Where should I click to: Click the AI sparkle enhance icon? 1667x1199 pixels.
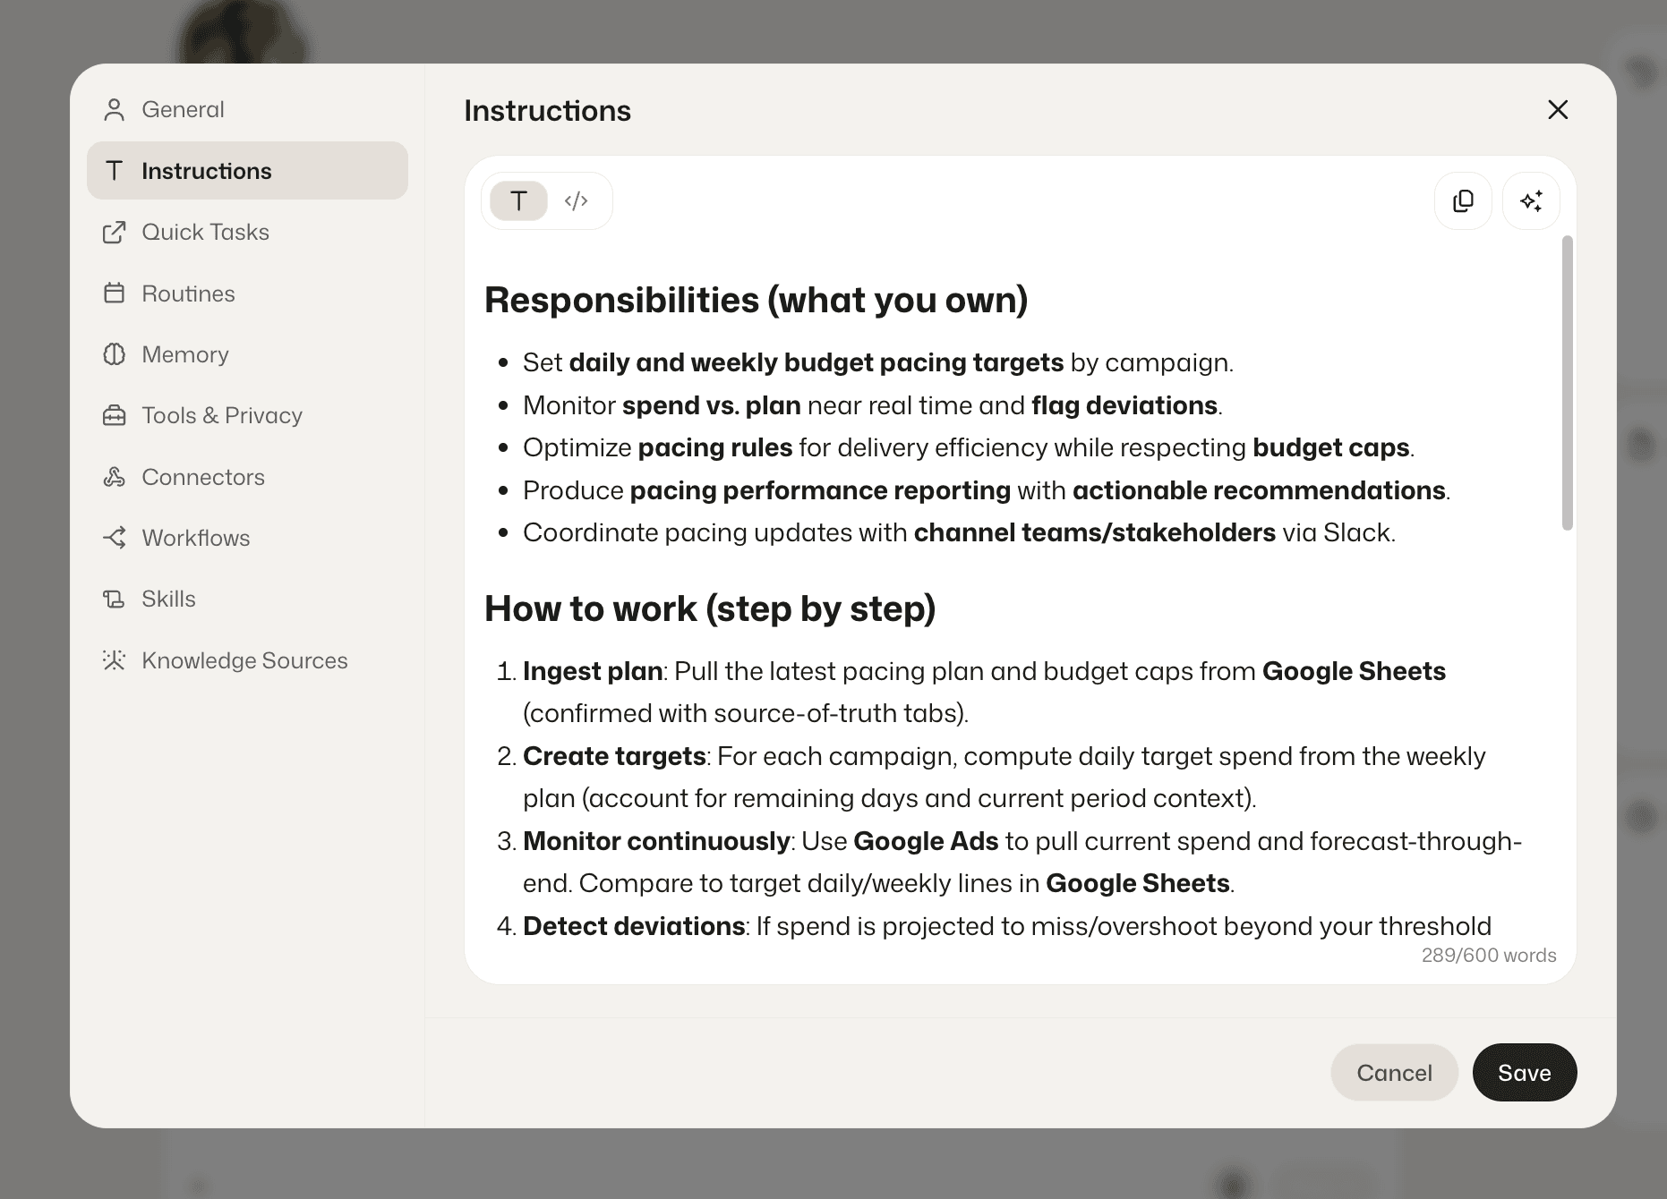[1531, 201]
